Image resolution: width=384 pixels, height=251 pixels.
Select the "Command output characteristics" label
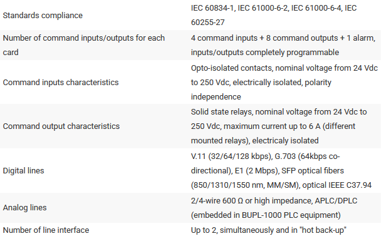[x=61, y=126]
